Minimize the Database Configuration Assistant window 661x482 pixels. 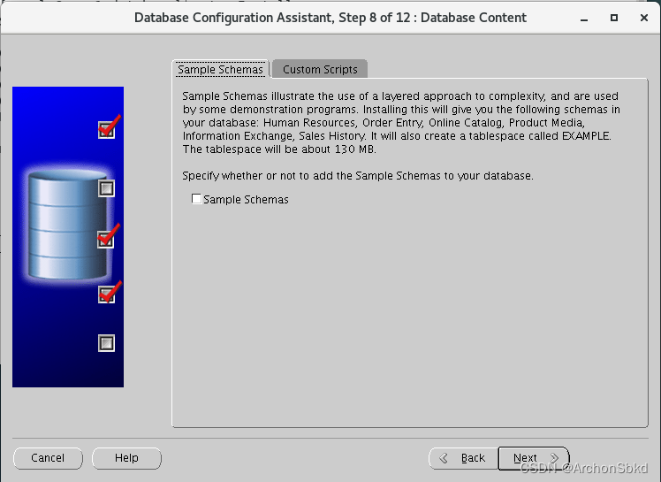(x=584, y=19)
